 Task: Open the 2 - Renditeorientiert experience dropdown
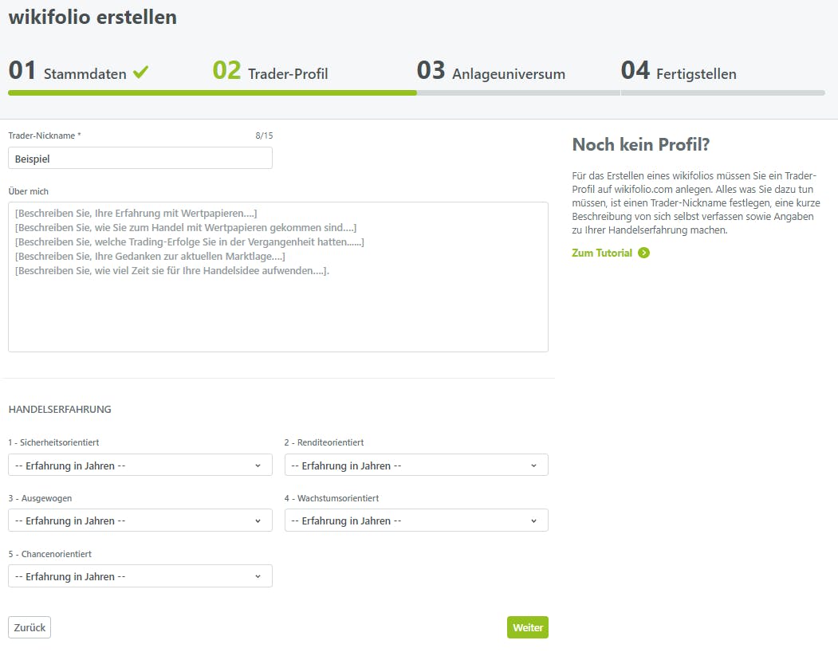pos(416,465)
